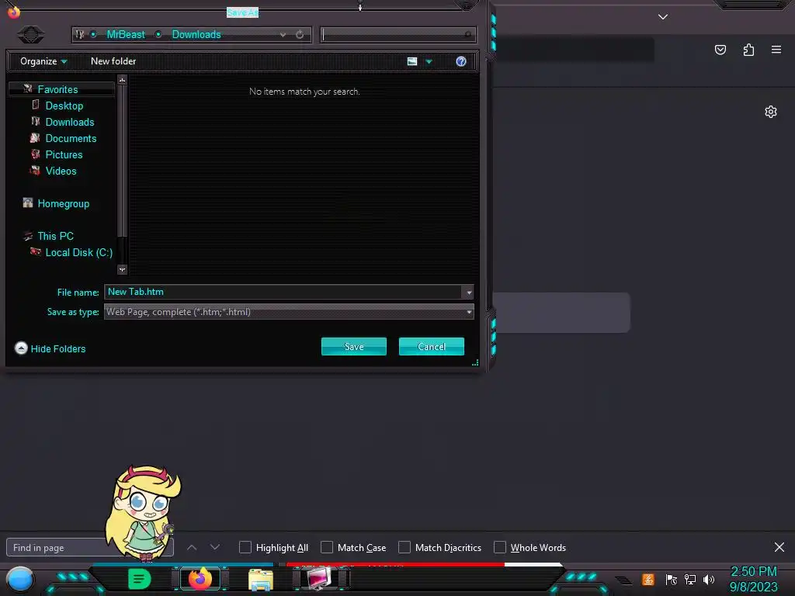
Task: Click the Start orb
Action: (20, 579)
